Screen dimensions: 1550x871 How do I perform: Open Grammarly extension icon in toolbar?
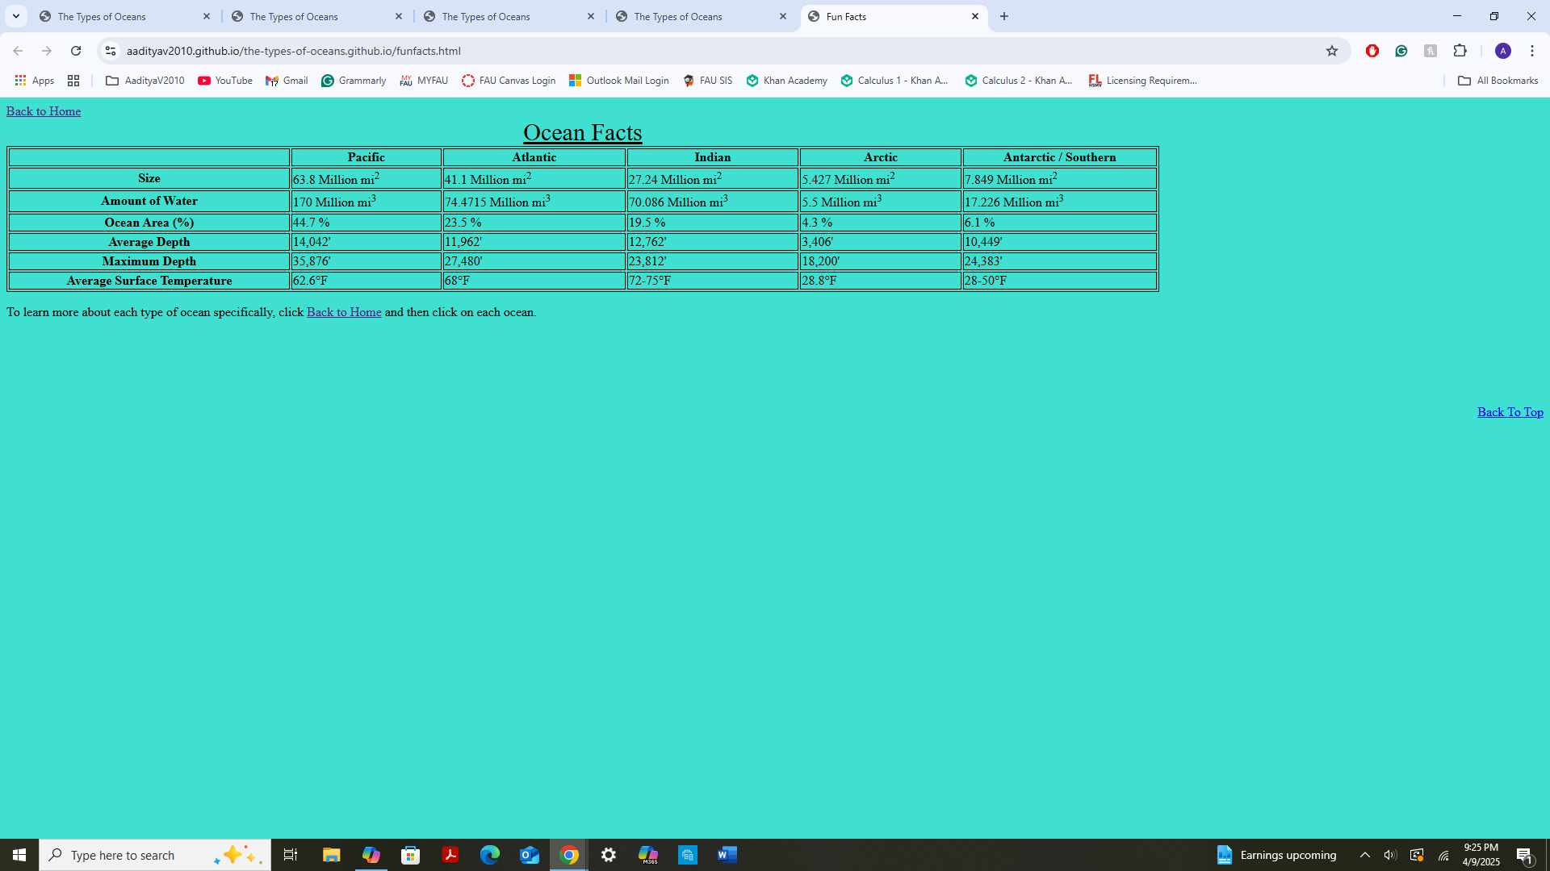(1401, 51)
